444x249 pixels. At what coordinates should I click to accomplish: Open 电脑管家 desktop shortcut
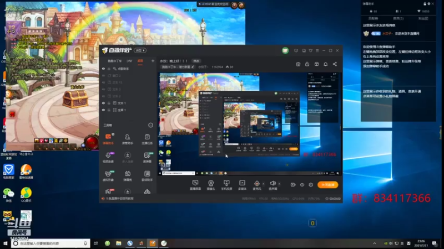click(8, 172)
